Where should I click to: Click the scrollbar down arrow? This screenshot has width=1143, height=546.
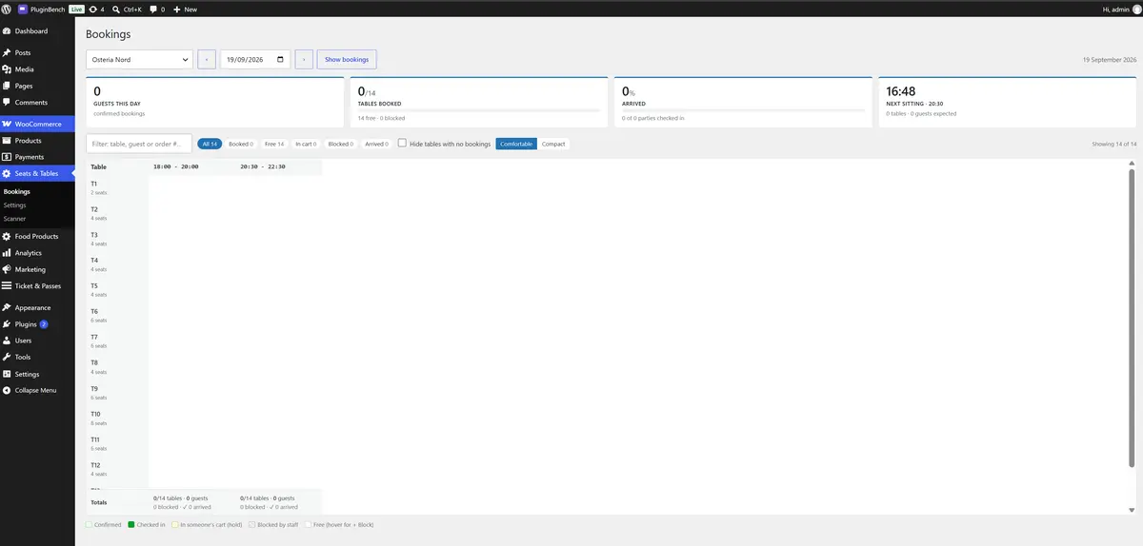coord(1132,511)
